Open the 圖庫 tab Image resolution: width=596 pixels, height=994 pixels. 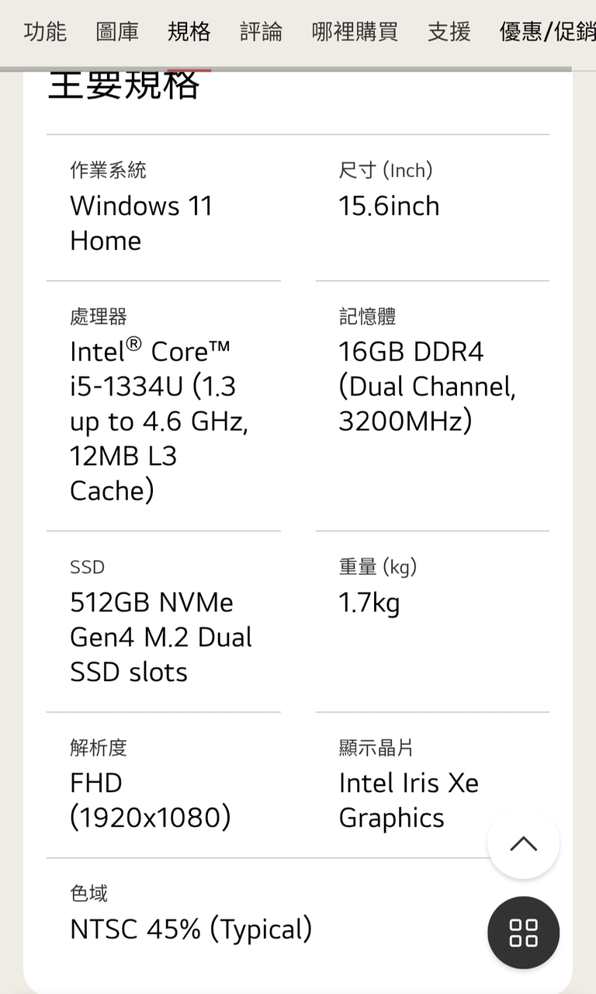pyautogui.click(x=117, y=32)
